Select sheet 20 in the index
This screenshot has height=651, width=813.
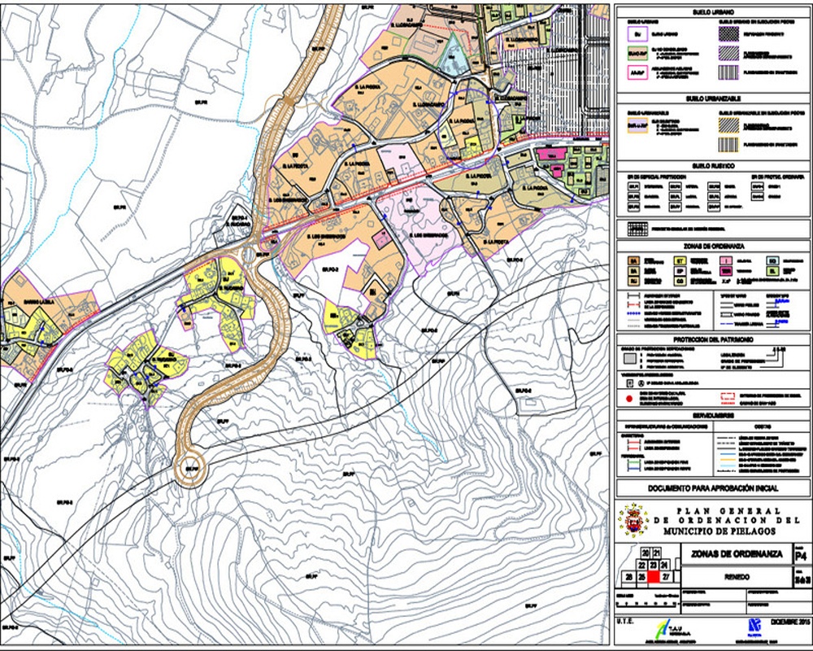click(646, 553)
